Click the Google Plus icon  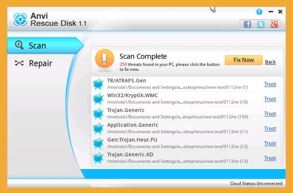click(274, 24)
